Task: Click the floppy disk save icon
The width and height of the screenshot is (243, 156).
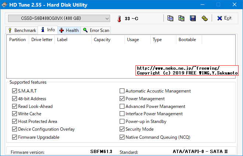Action: [193, 18]
